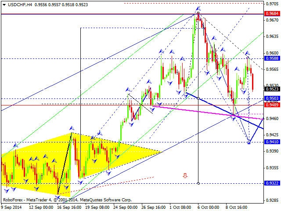
Task: Click the 16 Sep 16:00 date label
Action: [x=69, y=207]
